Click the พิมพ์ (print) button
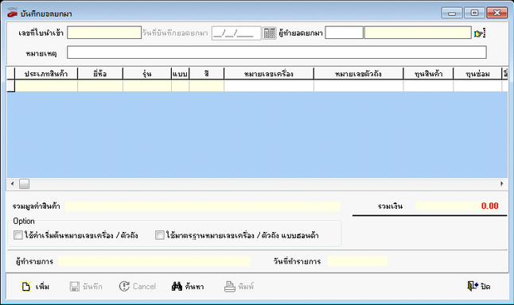Image resolution: width=514 pixels, height=305 pixels. click(239, 287)
